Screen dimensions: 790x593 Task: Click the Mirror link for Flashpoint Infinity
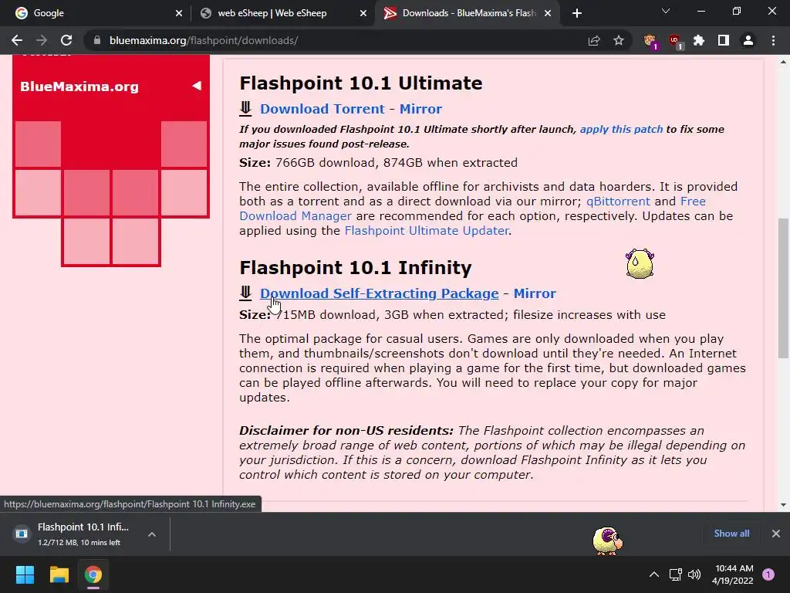click(x=535, y=293)
